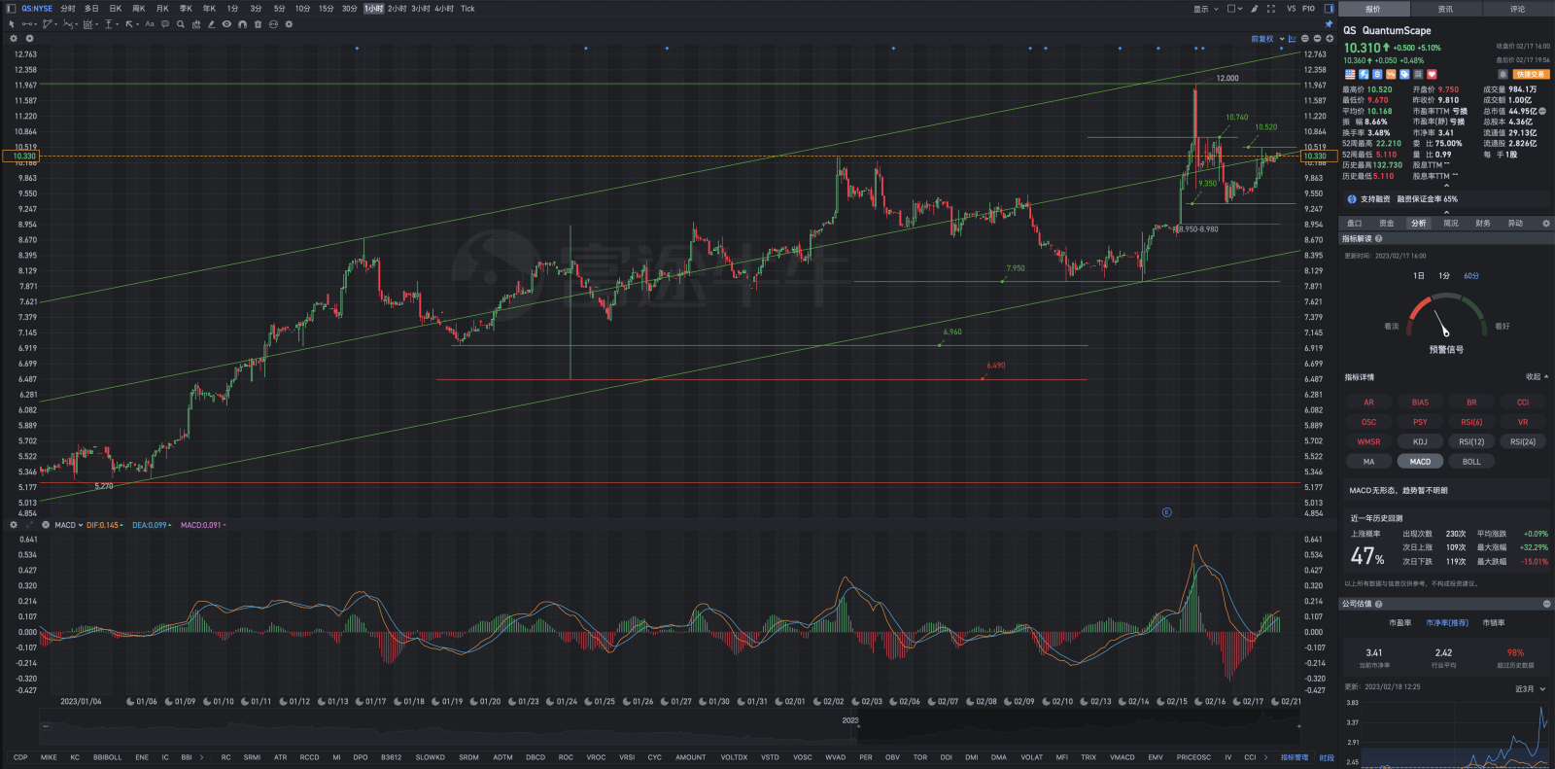Open main chart indicator settings gear
This screenshot has height=769, width=1555.
[14, 39]
